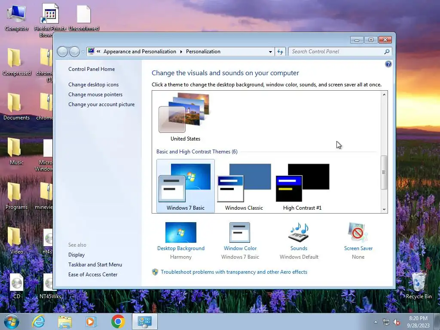
Task: Open Change mouse pointers link
Action: pos(95,94)
